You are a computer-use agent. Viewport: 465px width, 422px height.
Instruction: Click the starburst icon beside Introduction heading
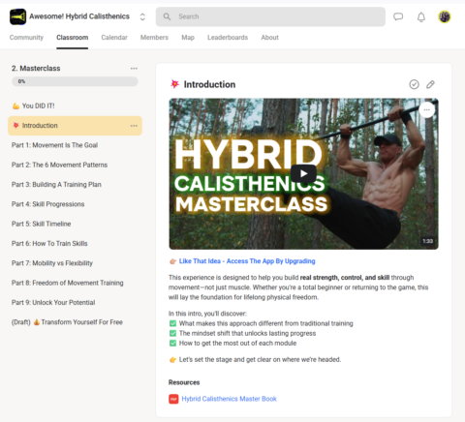(x=174, y=84)
